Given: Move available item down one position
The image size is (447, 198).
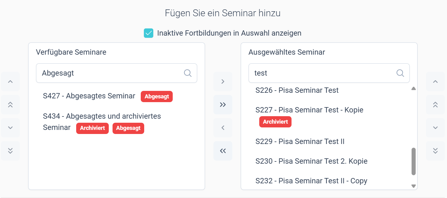Looking at the screenshot, I should click(x=10, y=128).
